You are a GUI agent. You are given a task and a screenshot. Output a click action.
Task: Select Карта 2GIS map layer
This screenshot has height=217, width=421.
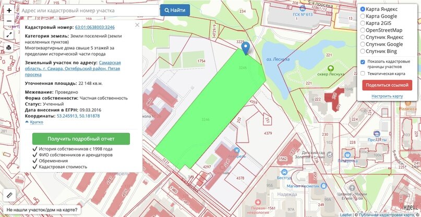click(x=363, y=23)
